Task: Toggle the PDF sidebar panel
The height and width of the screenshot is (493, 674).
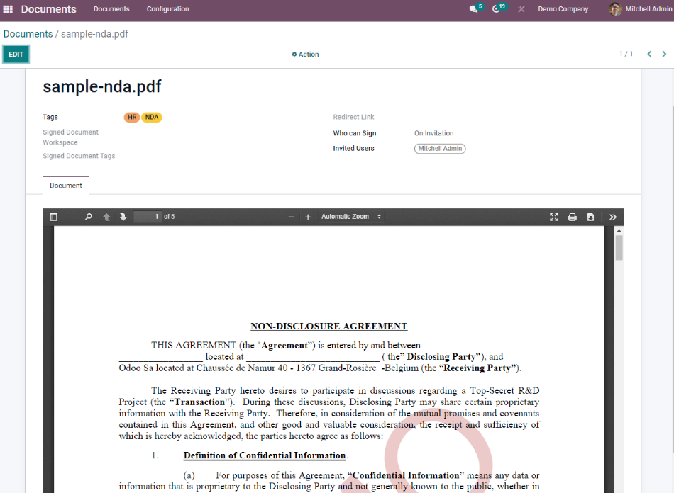Action: point(53,217)
